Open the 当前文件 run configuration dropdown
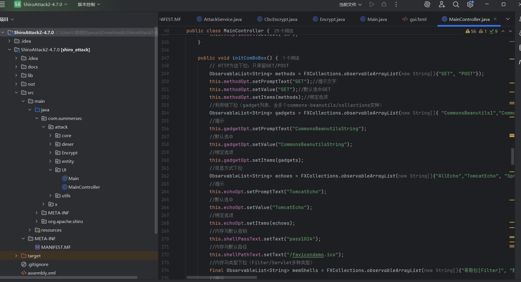Screen dimensions: 521x282 [350, 5]
